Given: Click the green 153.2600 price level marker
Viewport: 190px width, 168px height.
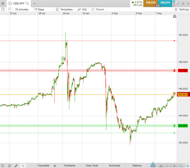Looking at the screenshot, I should coord(174,126).
